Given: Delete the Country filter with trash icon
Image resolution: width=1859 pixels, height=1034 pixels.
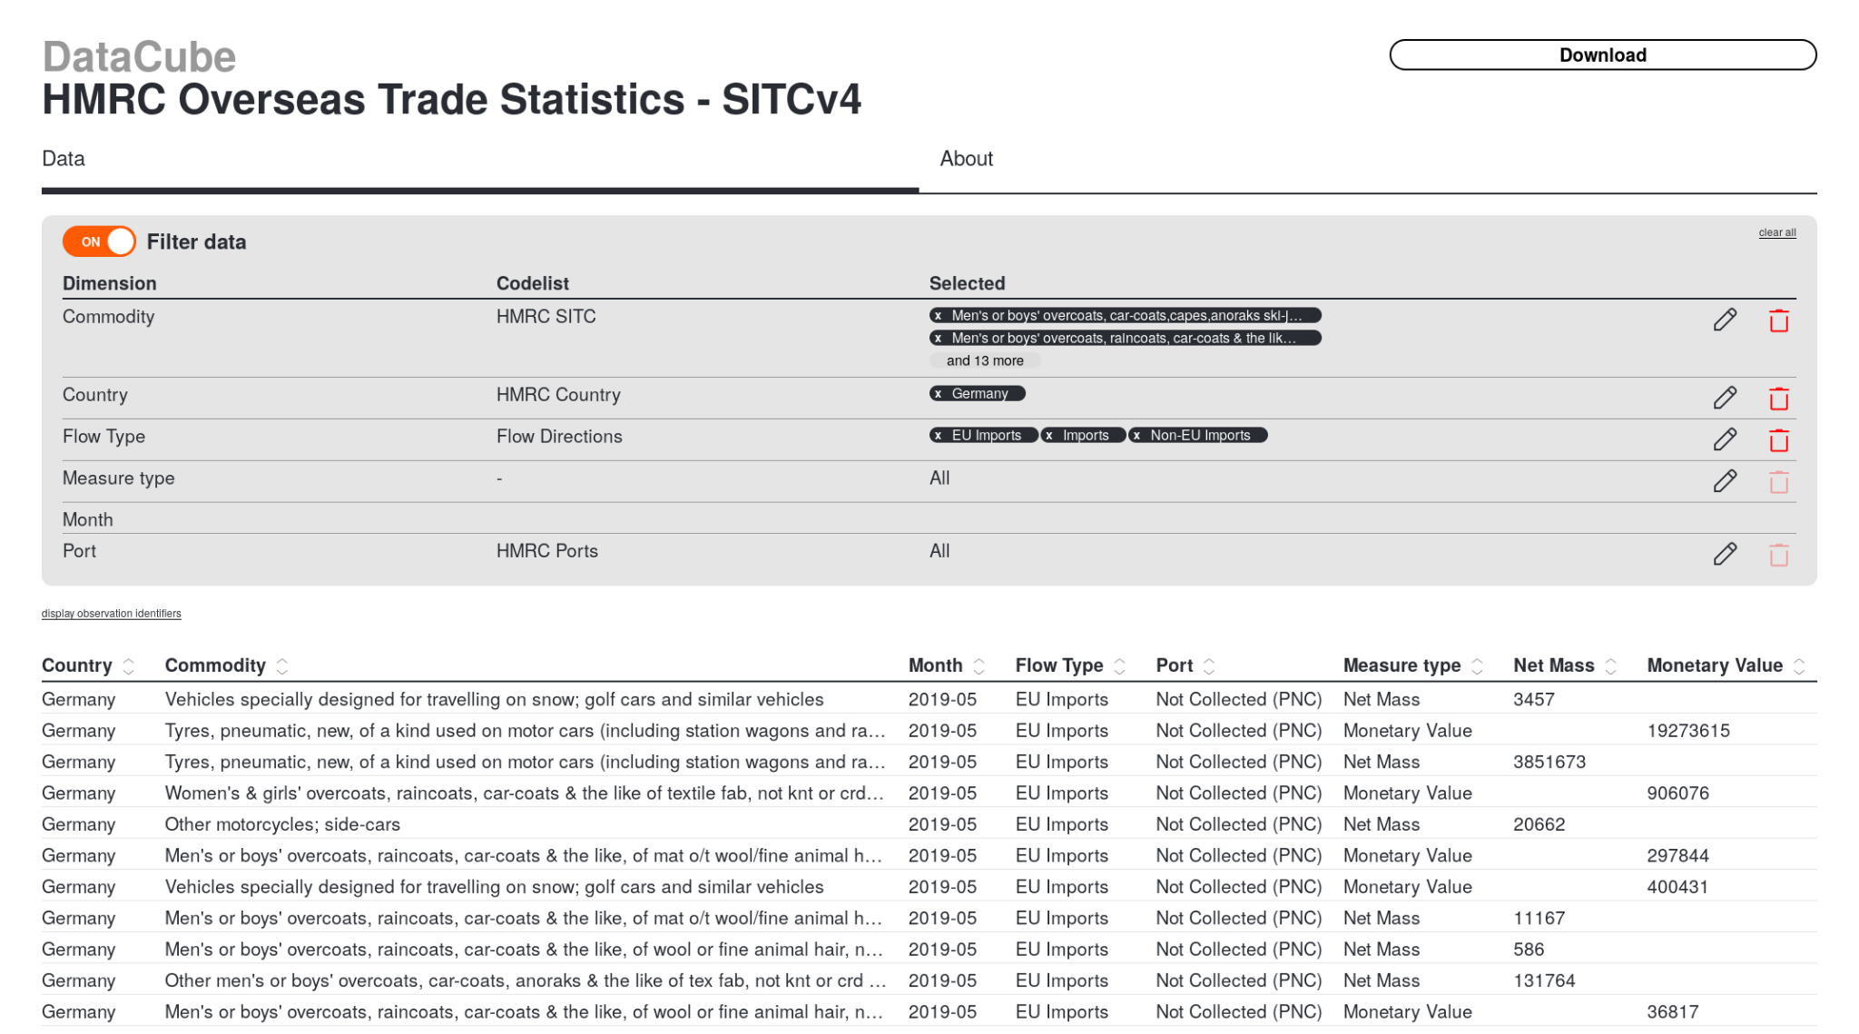Looking at the screenshot, I should pyautogui.click(x=1778, y=399).
